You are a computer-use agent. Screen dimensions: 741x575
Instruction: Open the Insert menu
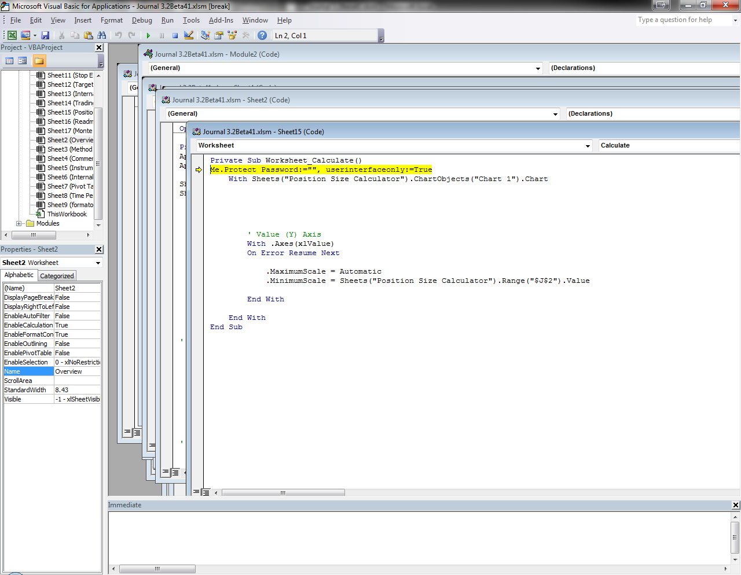[x=83, y=20]
